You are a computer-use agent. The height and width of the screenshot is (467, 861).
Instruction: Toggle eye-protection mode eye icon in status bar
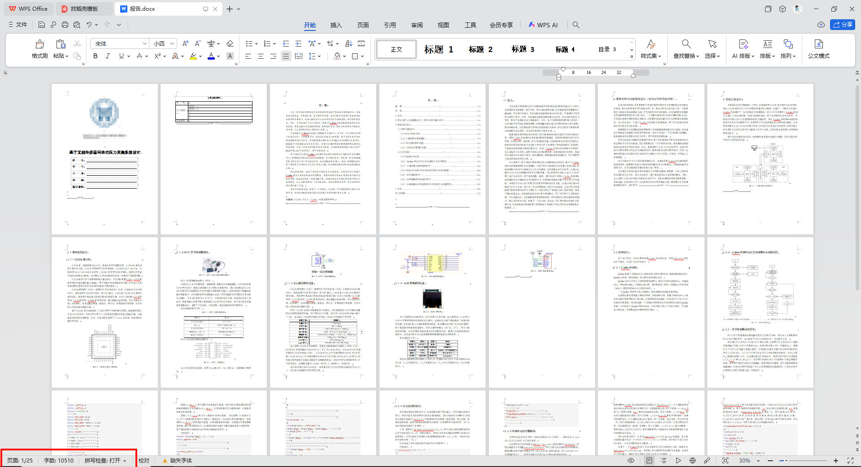[631, 460]
